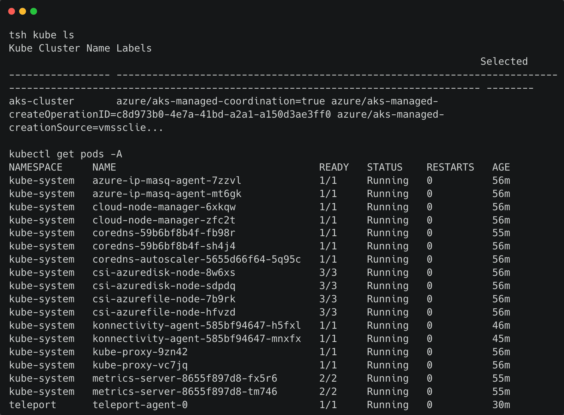Screen dimensions: 564x415
Task: Click the 'tsh kube ls' command text
Action: pyautogui.click(x=42, y=35)
